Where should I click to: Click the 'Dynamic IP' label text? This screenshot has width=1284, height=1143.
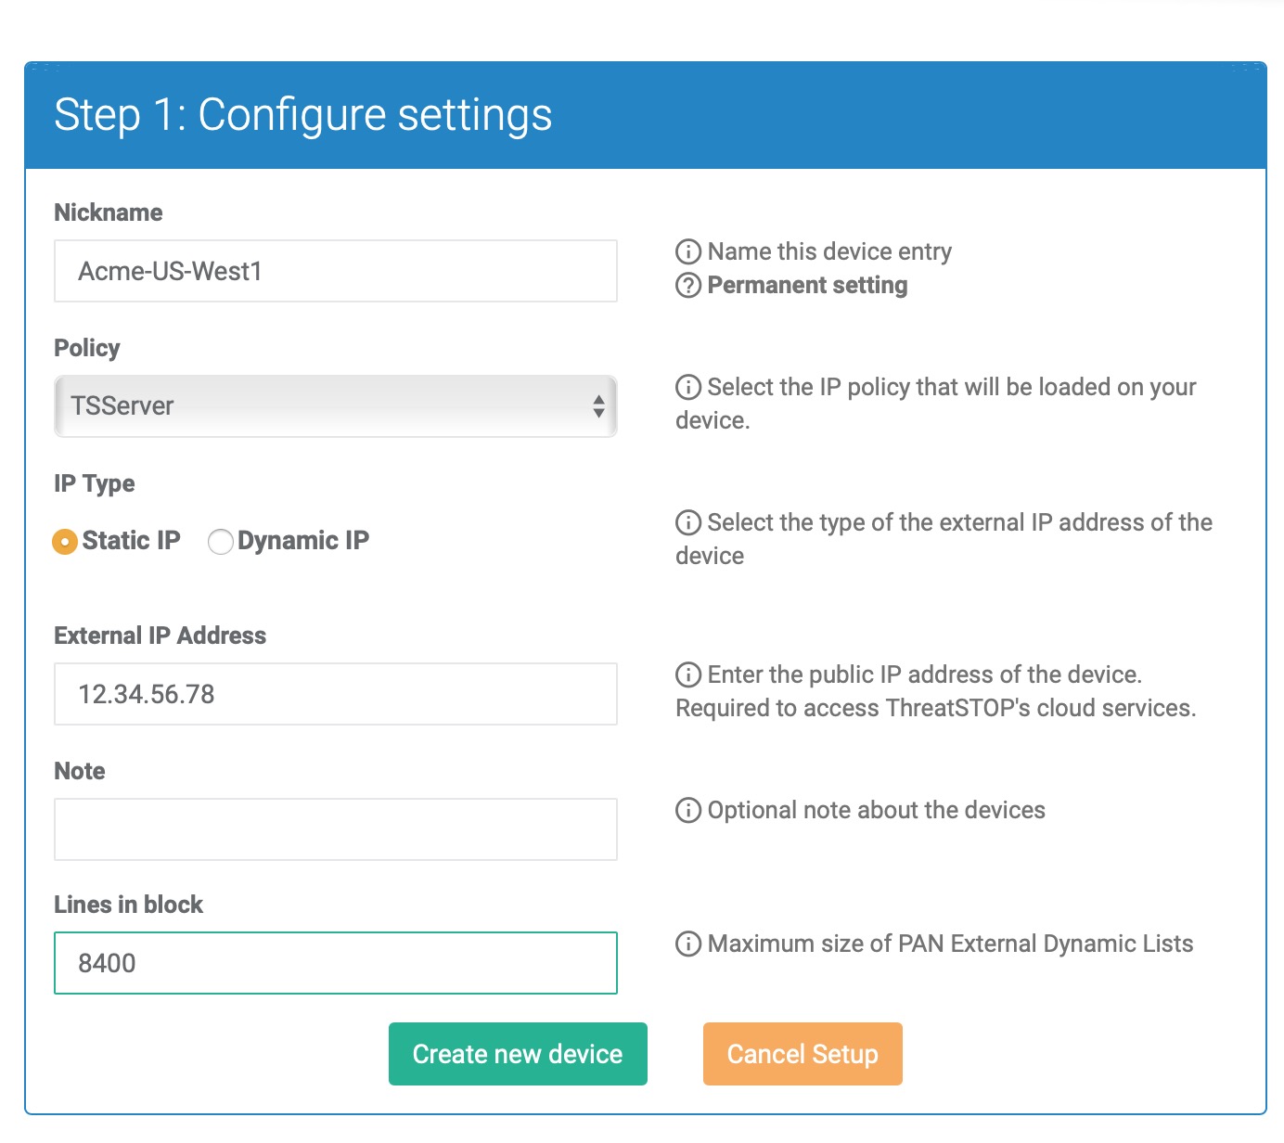[303, 540]
